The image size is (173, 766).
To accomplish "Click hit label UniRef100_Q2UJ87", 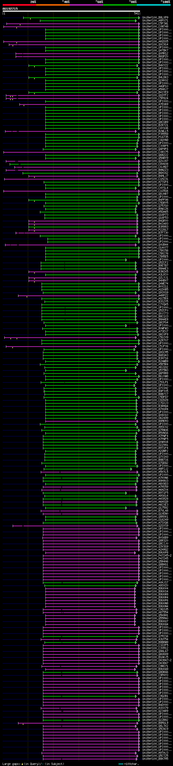I will (155, 161).
